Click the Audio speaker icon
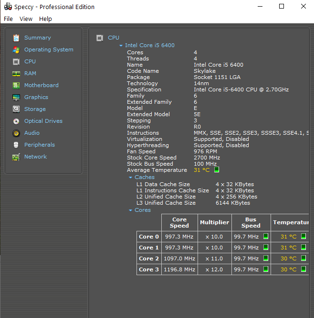The width and height of the screenshot is (314, 318). click(x=16, y=133)
